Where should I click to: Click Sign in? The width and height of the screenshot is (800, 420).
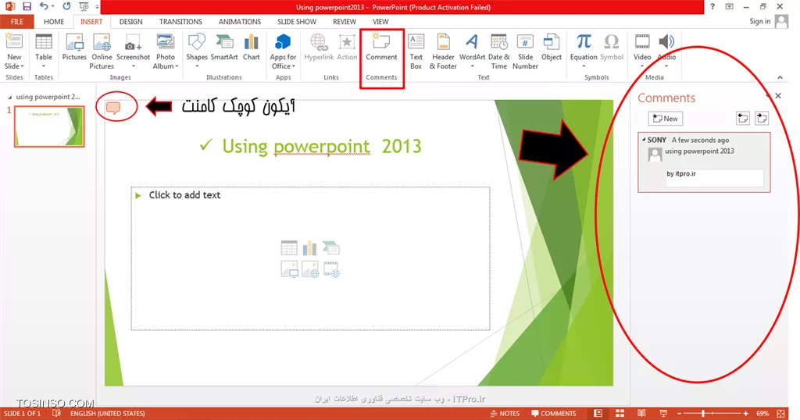pyautogui.click(x=759, y=21)
